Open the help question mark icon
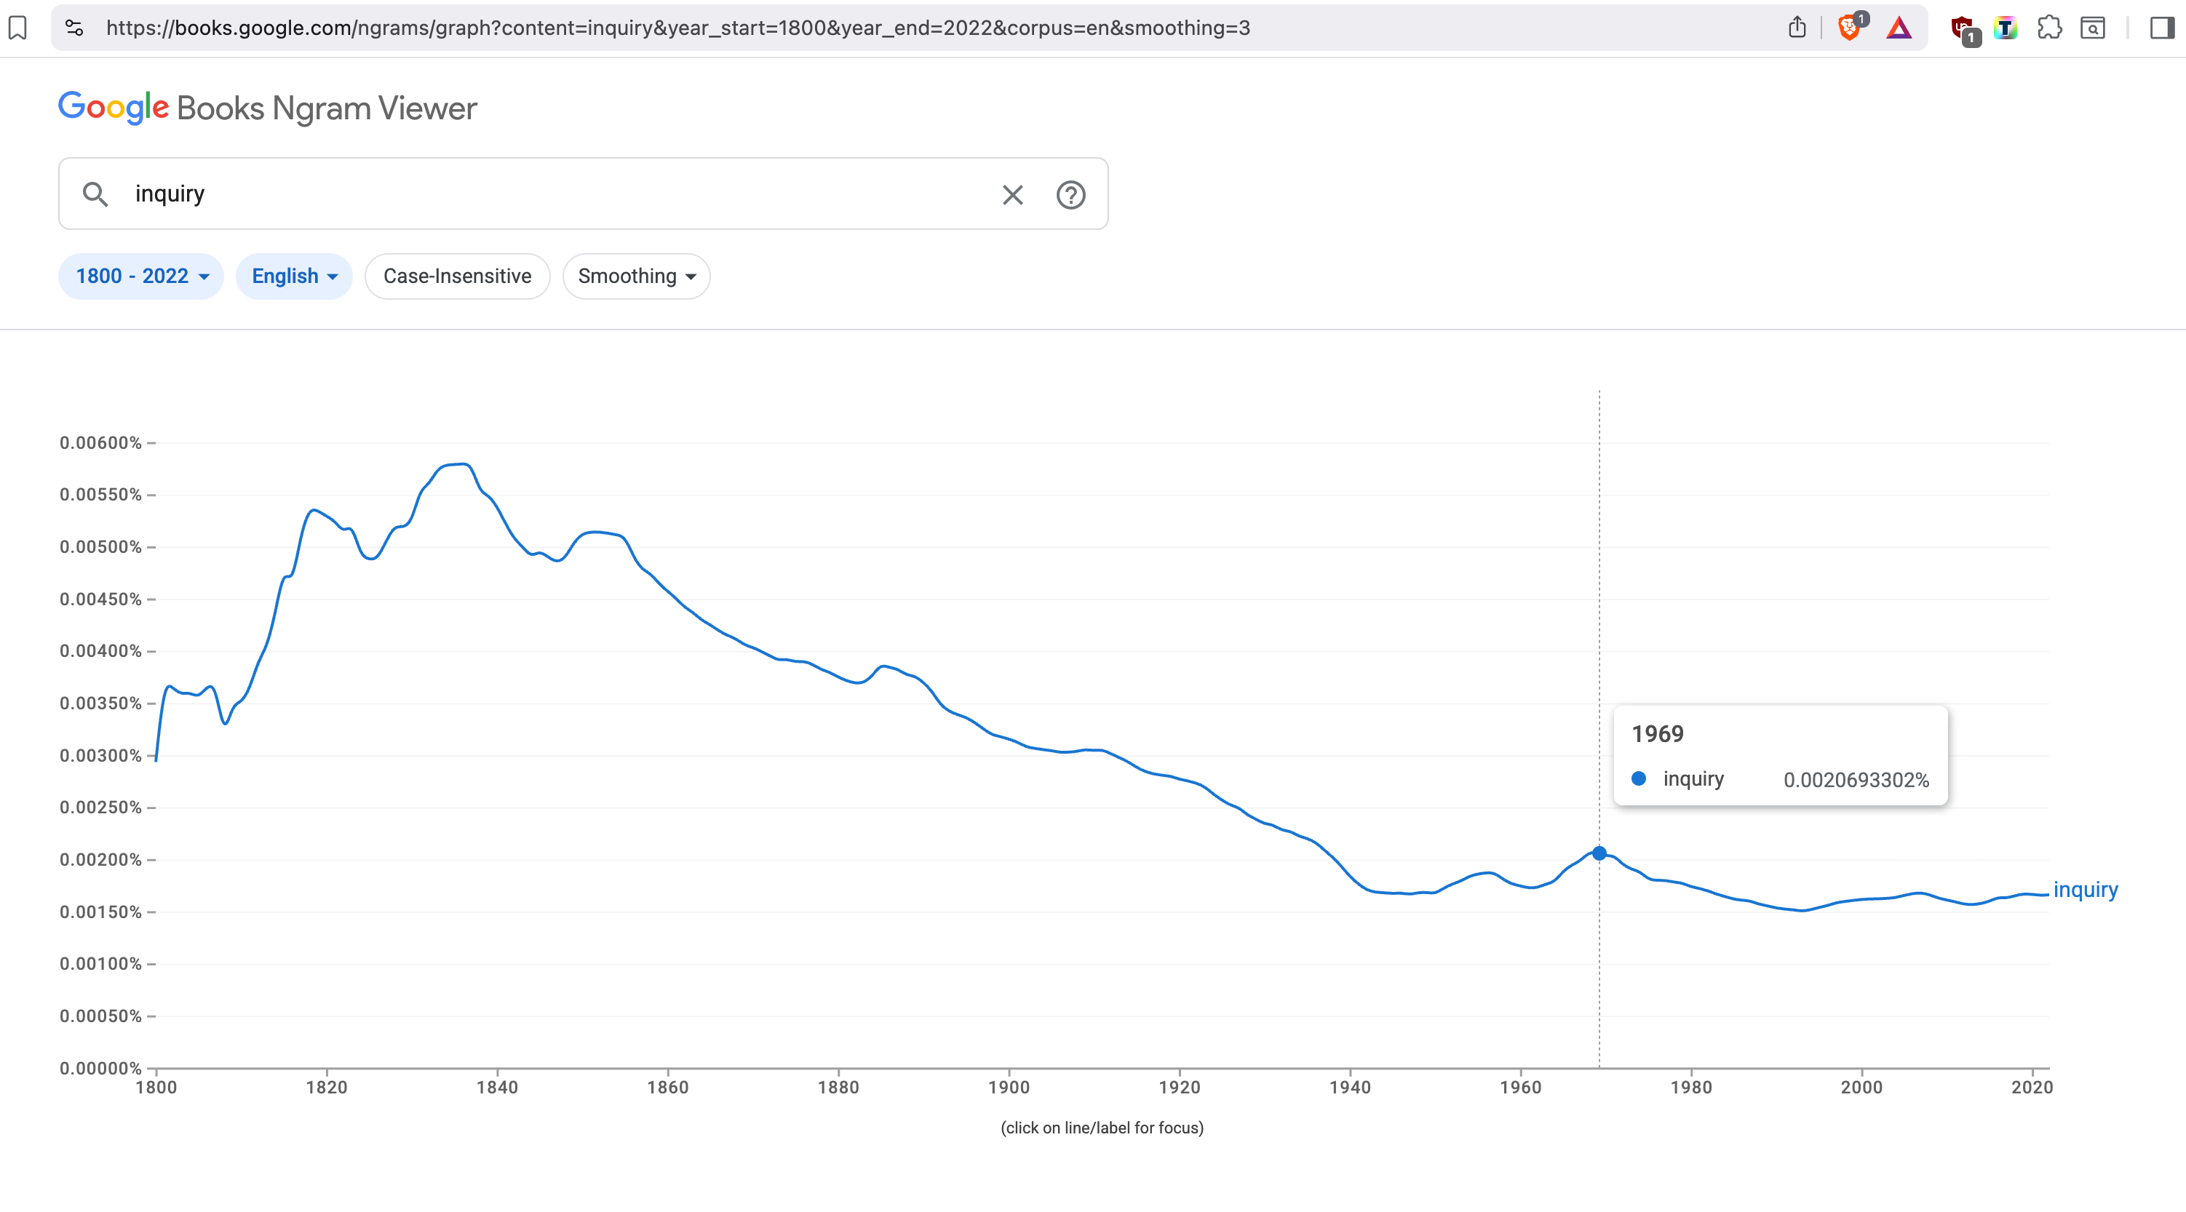This screenshot has height=1212, width=2186. click(1071, 195)
